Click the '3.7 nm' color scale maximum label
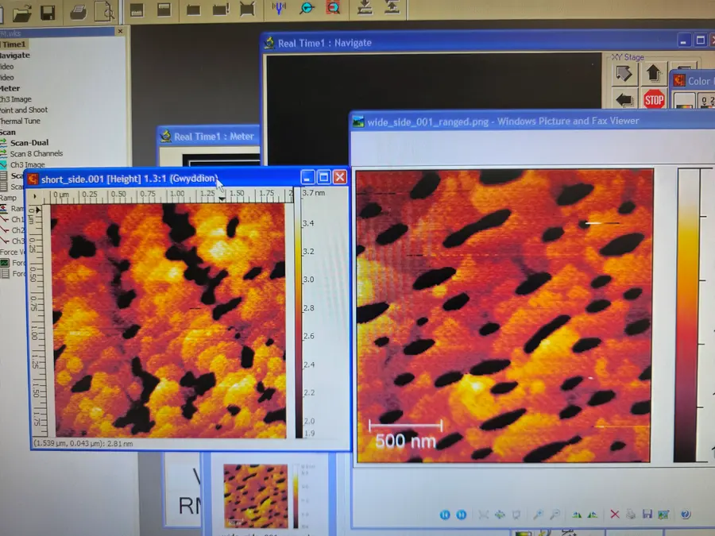 pos(314,193)
